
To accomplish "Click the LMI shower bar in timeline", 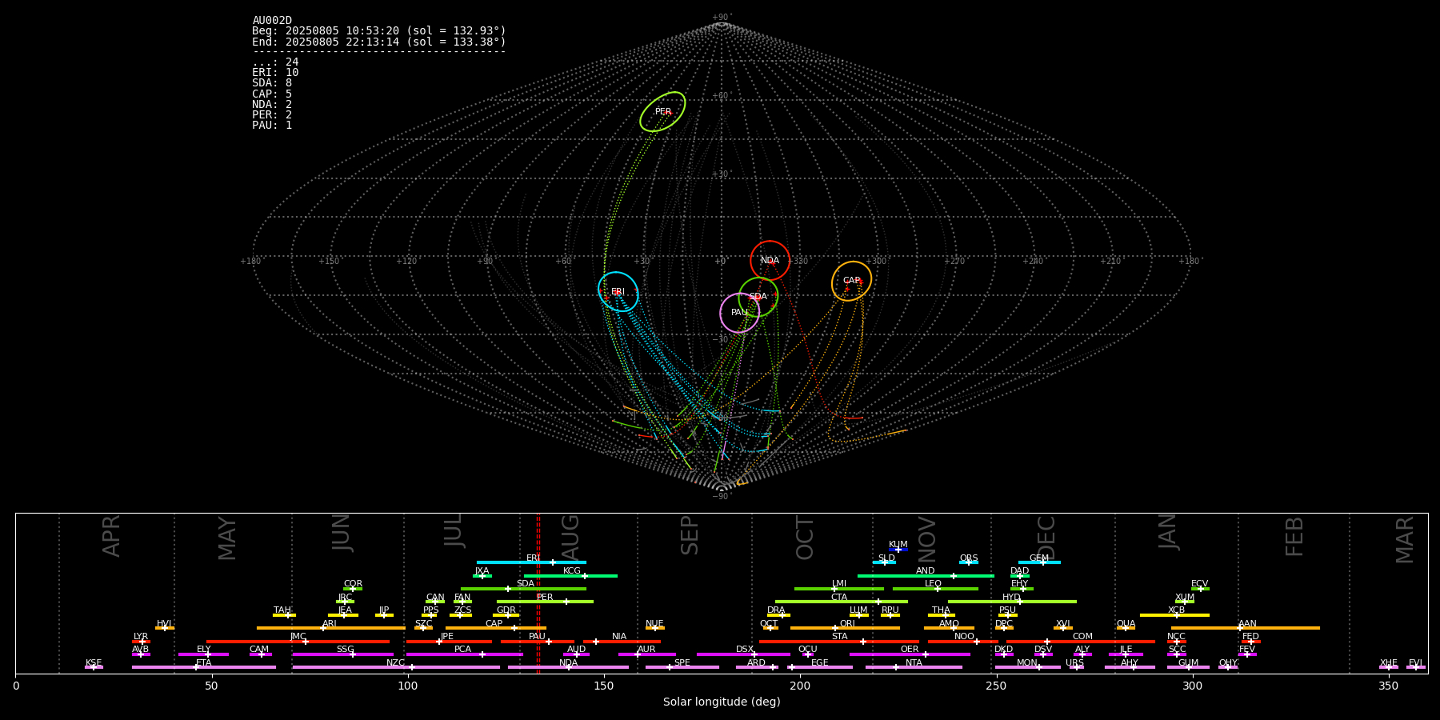I will [839, 589].
